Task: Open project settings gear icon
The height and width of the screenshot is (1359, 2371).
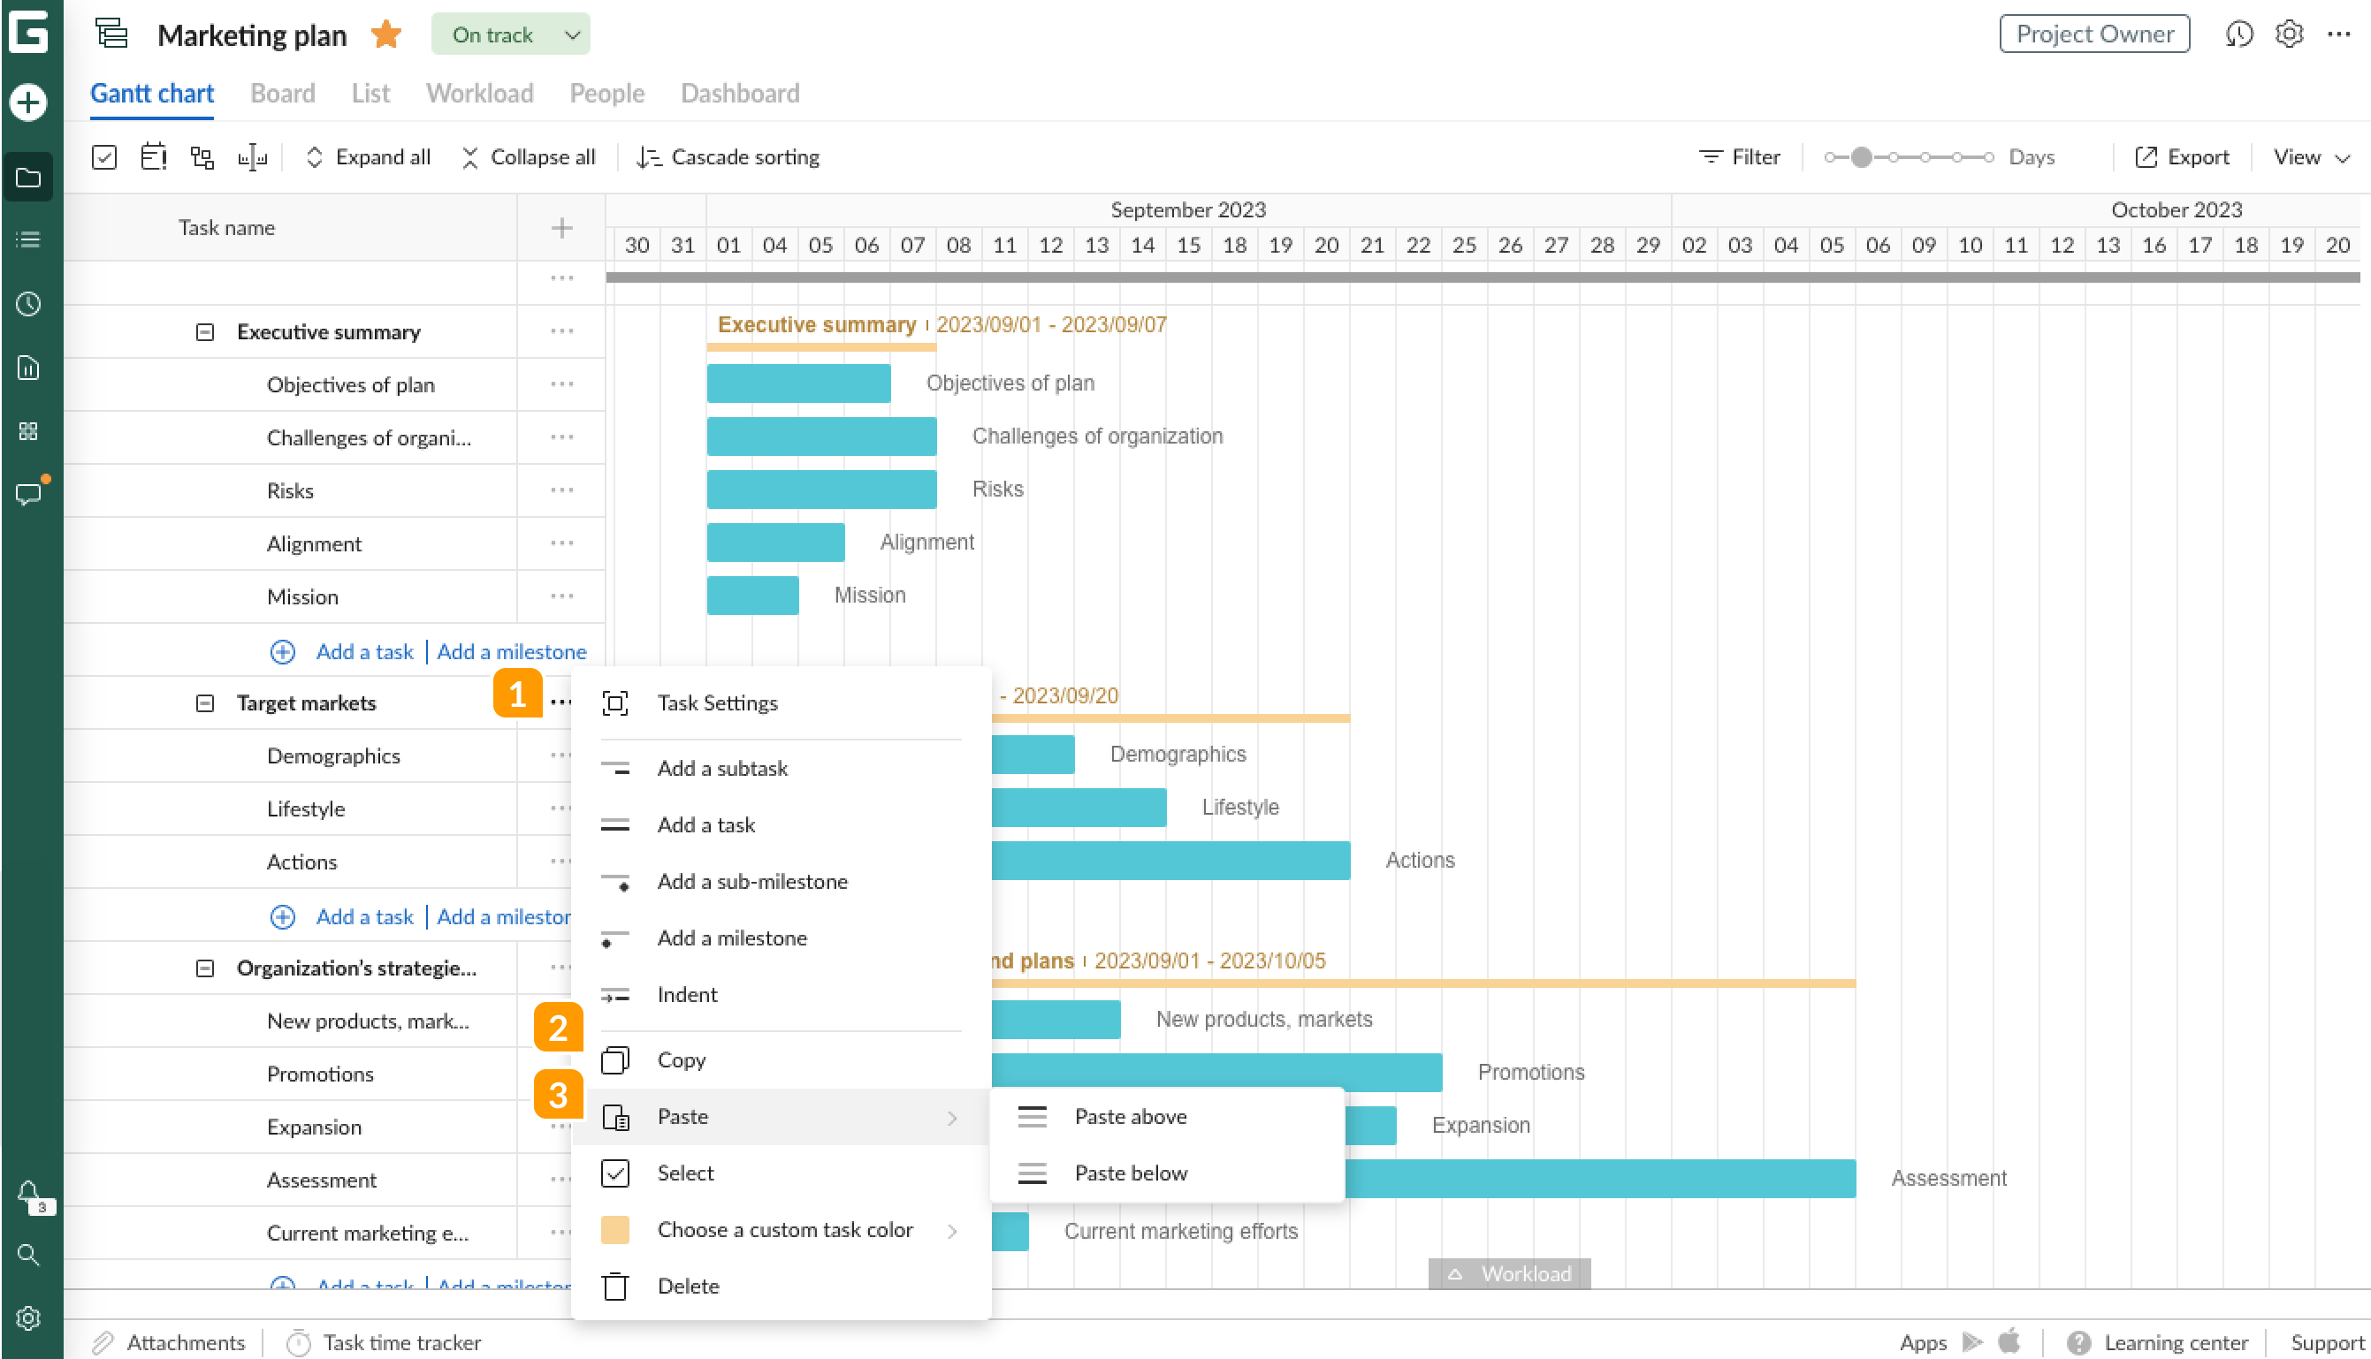Action: pos(2289,34)
